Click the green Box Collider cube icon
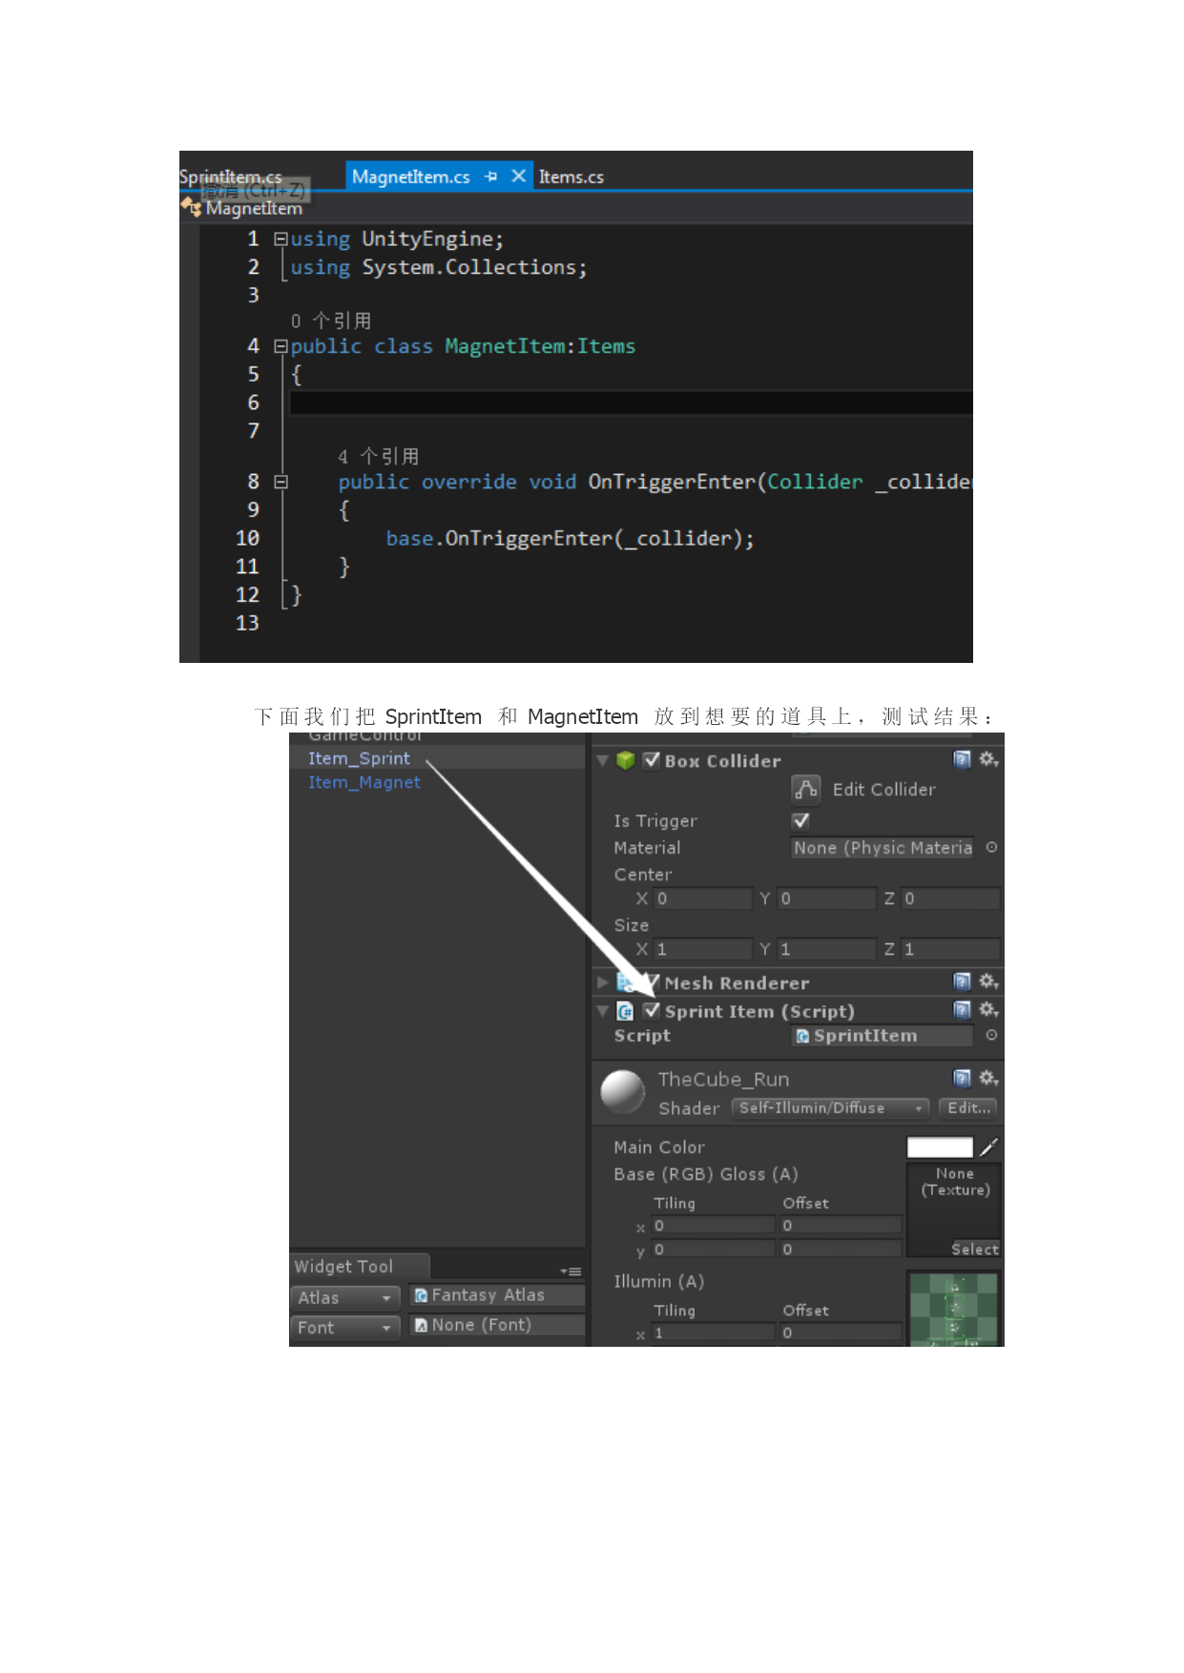 pos(626,760)
